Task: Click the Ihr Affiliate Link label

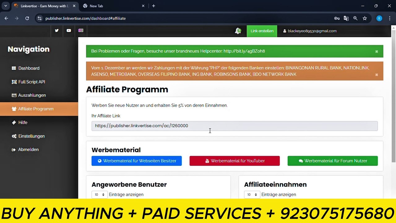Action: point(106,116)
